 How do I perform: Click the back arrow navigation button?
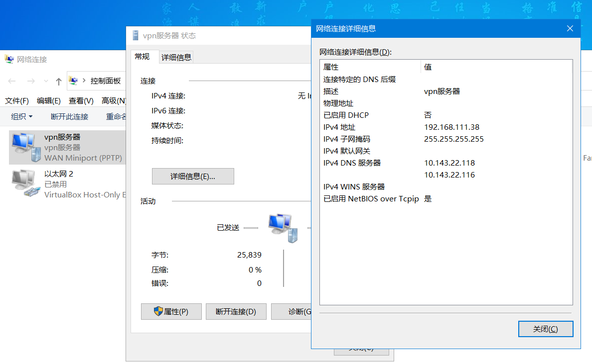tap(12, 81)
